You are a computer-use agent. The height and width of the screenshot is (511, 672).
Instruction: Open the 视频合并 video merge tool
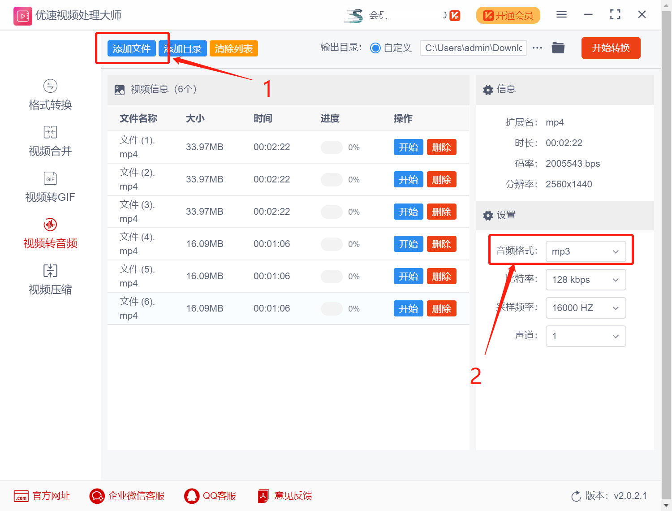tap(50, 141)
